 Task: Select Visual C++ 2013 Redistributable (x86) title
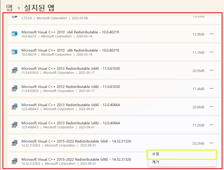tap(71, 123)
